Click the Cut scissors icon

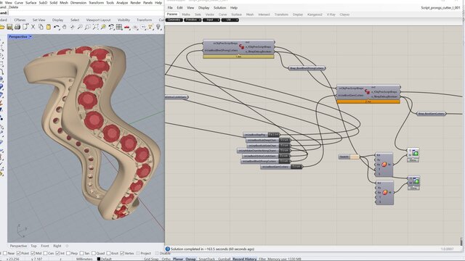(33, 28)
